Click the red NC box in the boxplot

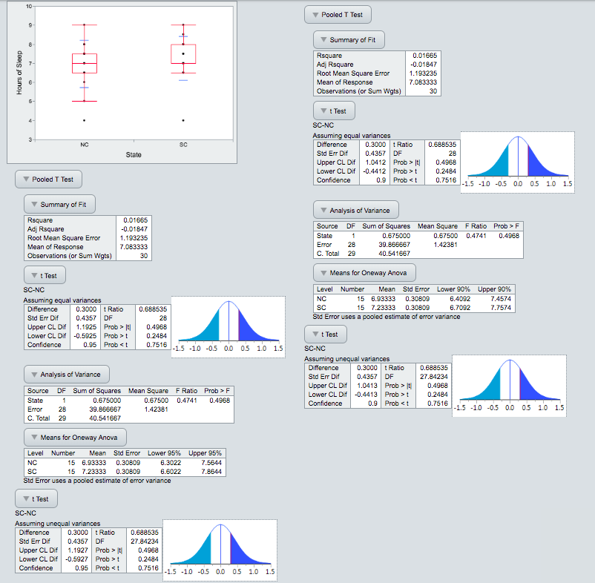point(85,63)
